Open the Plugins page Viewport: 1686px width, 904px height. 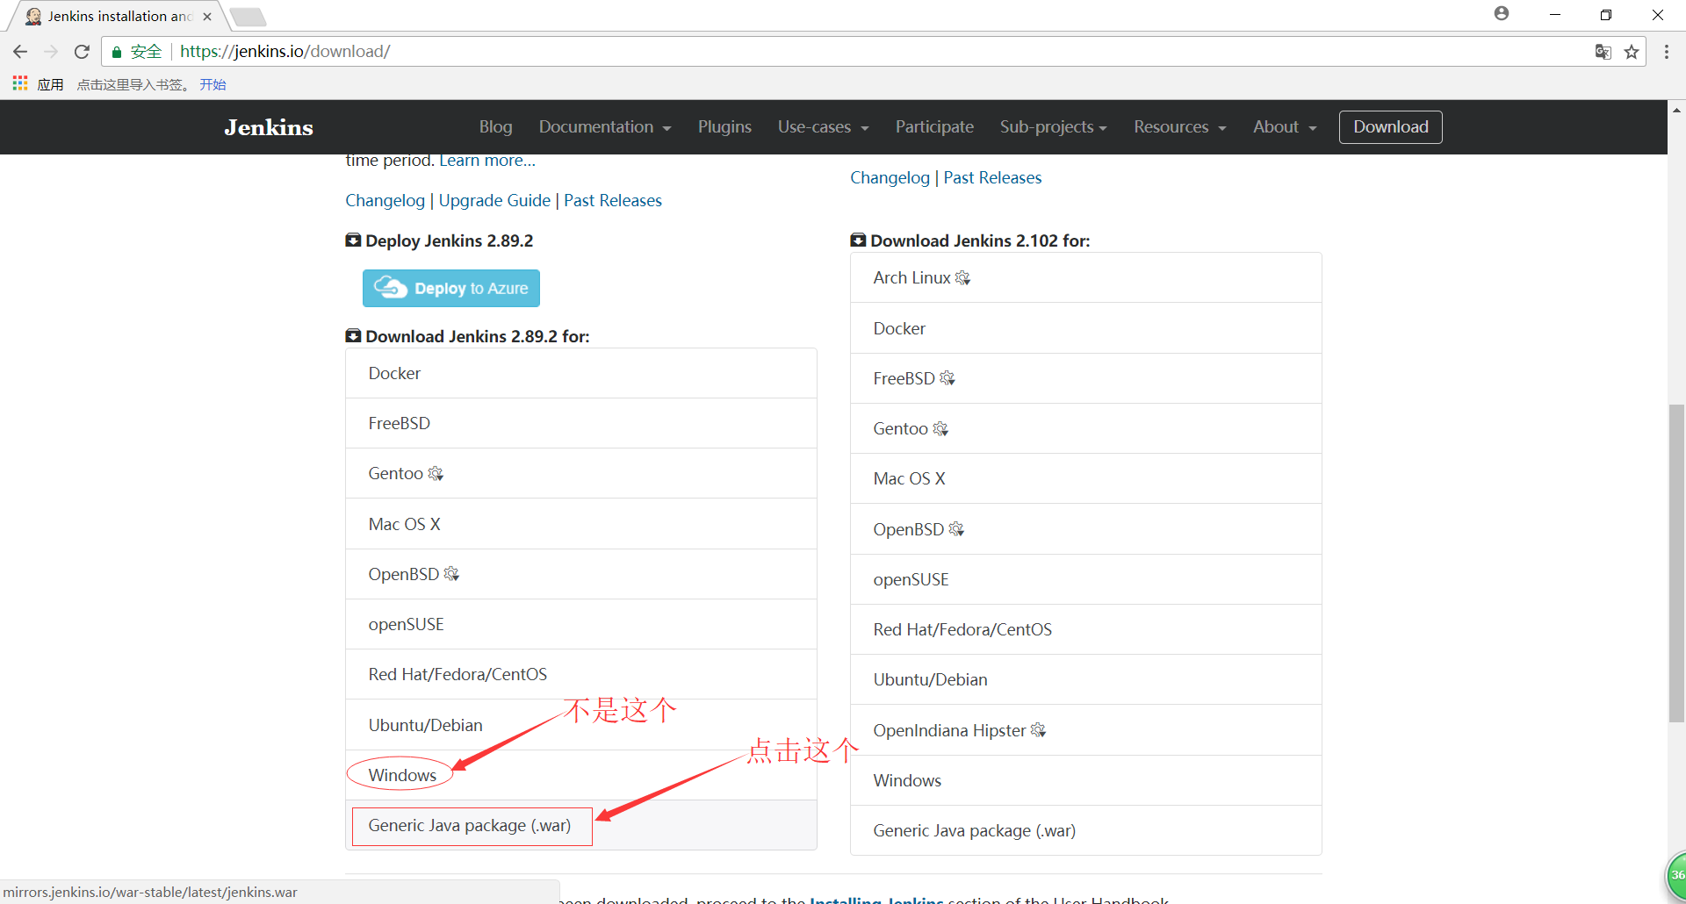[724, 127]
